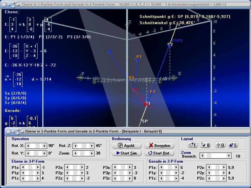Click the Sx (2/0/0) intercept text

(x=15, y=93)
